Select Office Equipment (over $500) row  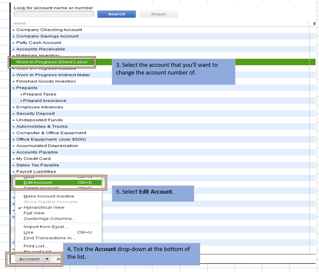[x=163, y=140]
